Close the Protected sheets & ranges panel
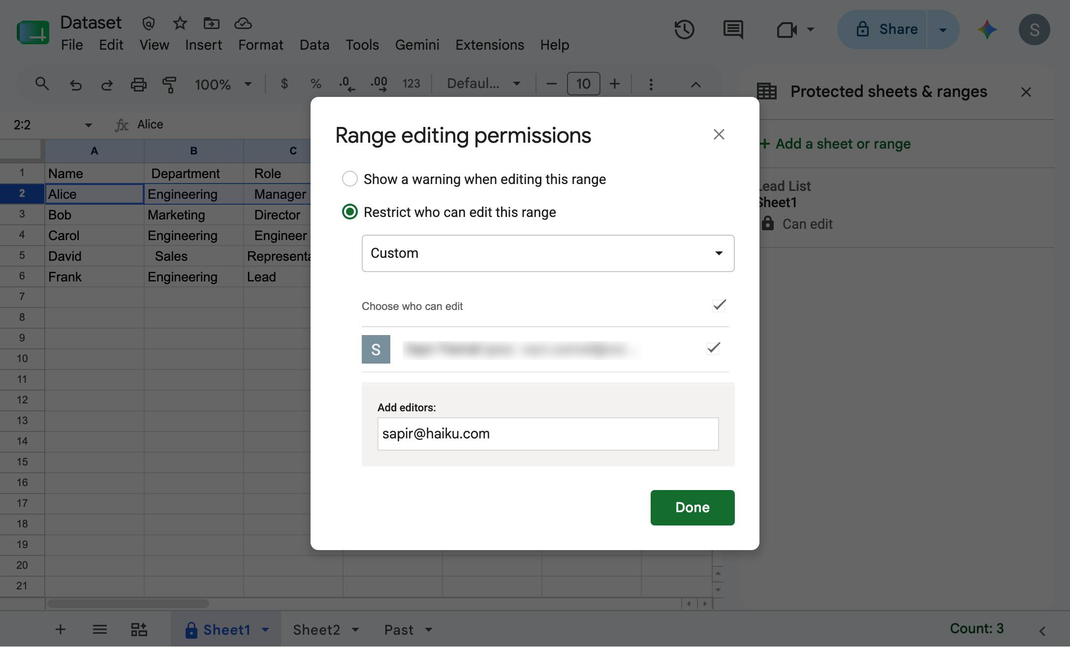 click(x=1026, y=92)
